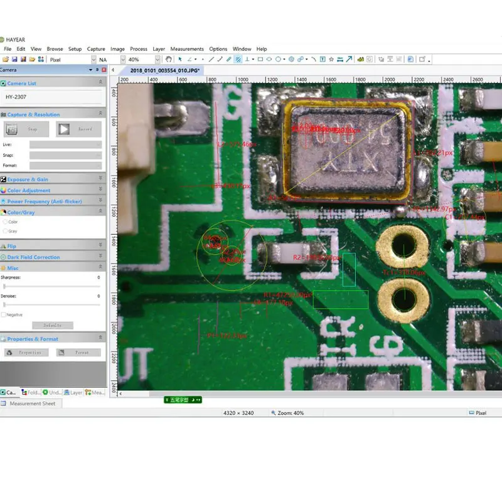Viewport: 502px width, 502px height.
Task: Click the Browse folder toolbar icon
Action: pos(32,59)
